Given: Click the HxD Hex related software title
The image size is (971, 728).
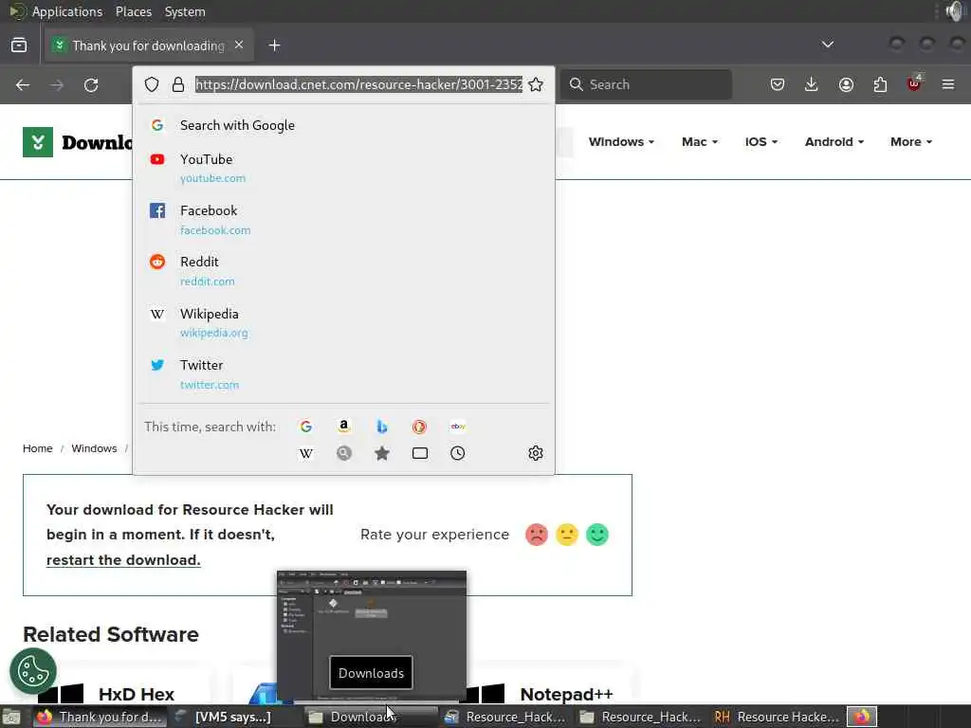Looking at the screenshot, I should coord(137,694).
